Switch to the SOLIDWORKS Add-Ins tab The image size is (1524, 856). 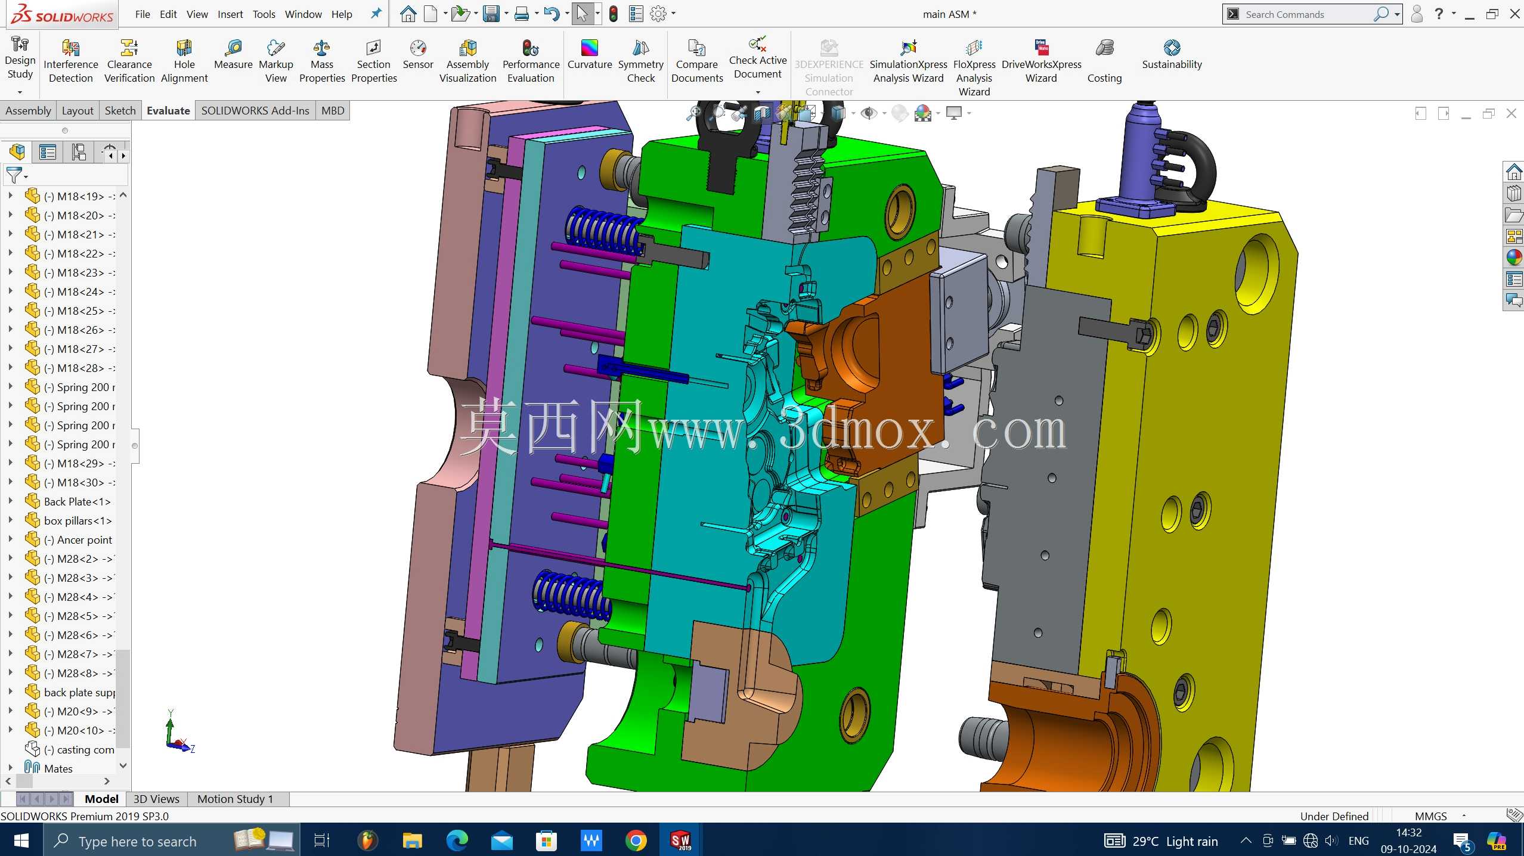pos(255,111)
